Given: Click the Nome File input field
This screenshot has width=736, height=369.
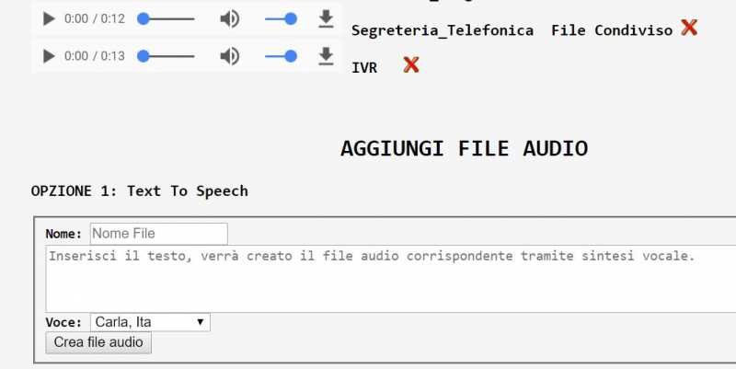Looking at the screenshot, I should tap(158, 234).
